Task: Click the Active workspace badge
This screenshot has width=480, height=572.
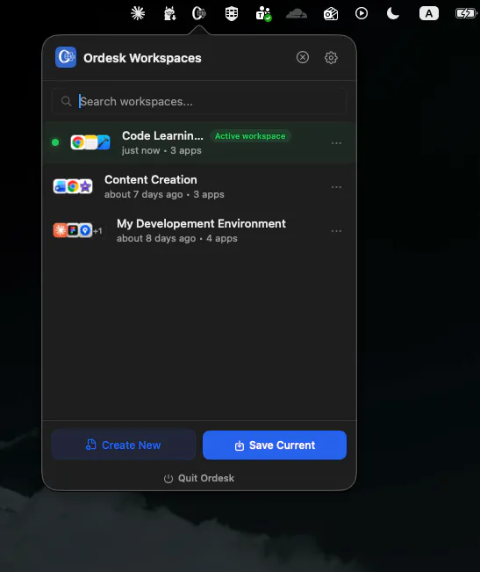Action: (x=250, y=136)
